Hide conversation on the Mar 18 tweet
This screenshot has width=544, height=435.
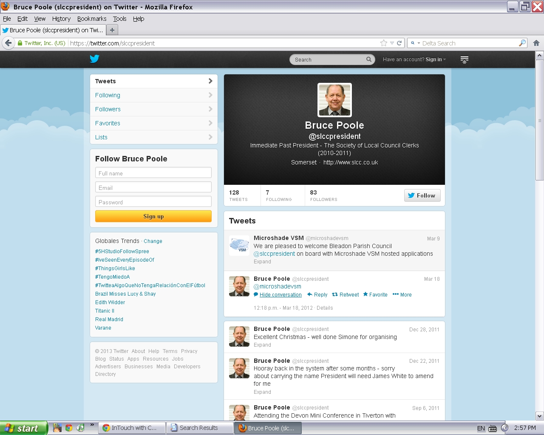click(280, 295)
